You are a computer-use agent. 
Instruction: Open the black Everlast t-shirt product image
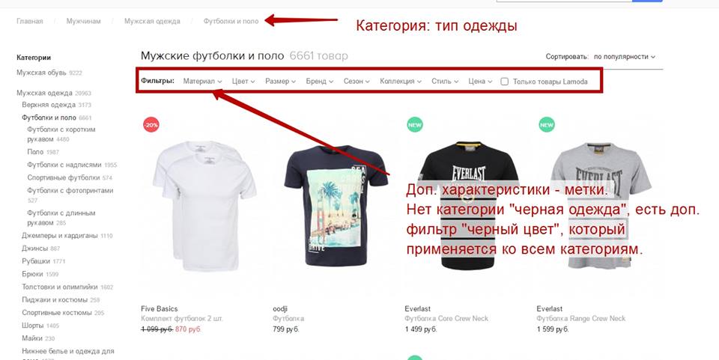[468, 205]
